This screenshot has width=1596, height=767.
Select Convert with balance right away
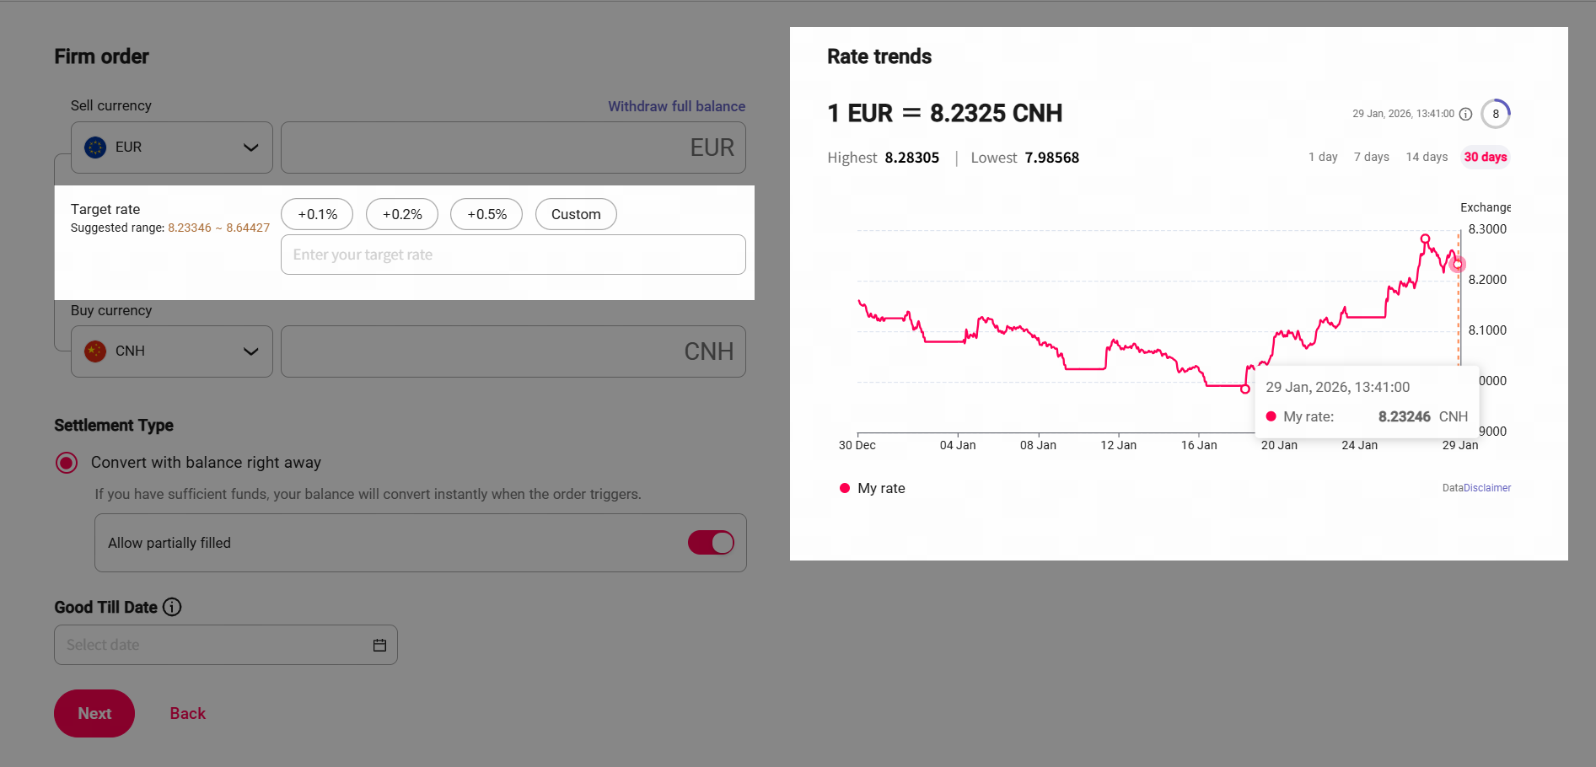67,463
